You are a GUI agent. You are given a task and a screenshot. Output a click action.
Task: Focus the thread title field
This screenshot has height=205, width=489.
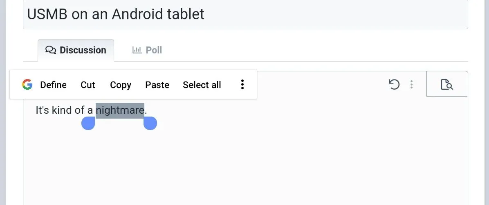(245, 15)
